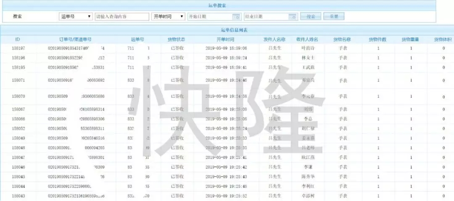Open the start date calendar picker icon

pos(236,17)
